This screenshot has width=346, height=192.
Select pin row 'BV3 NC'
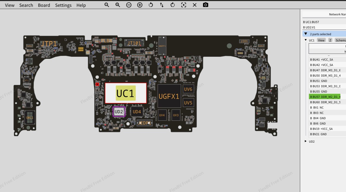click(x=325, y=113)
